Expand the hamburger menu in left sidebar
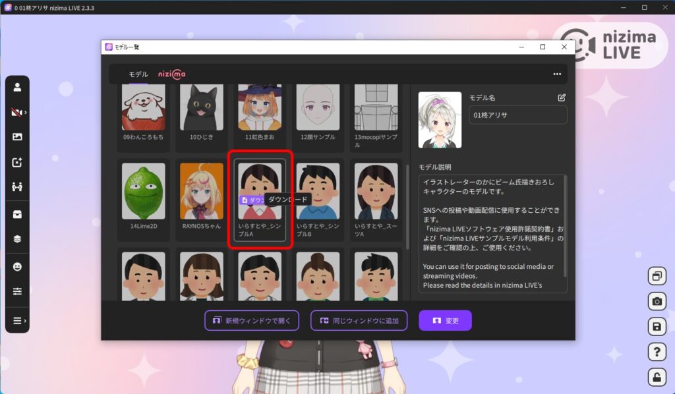The width and height of the screenshot is (675, 394). (17, 320)
